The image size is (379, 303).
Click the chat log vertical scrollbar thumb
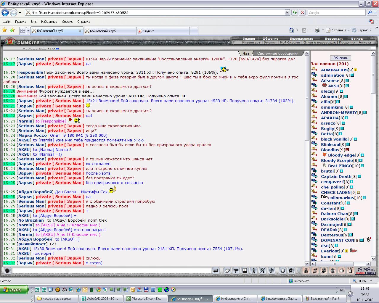tap(307, 98)
